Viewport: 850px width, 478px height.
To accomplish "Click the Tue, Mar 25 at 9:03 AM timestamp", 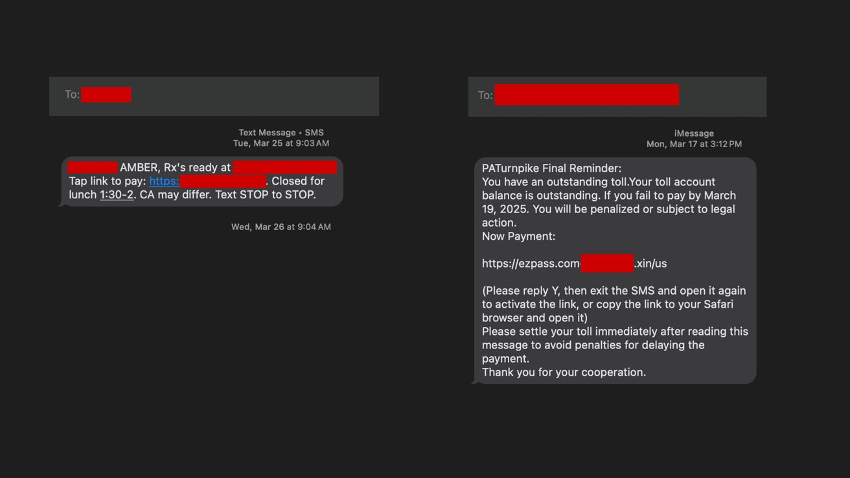I will click(281, 143).
